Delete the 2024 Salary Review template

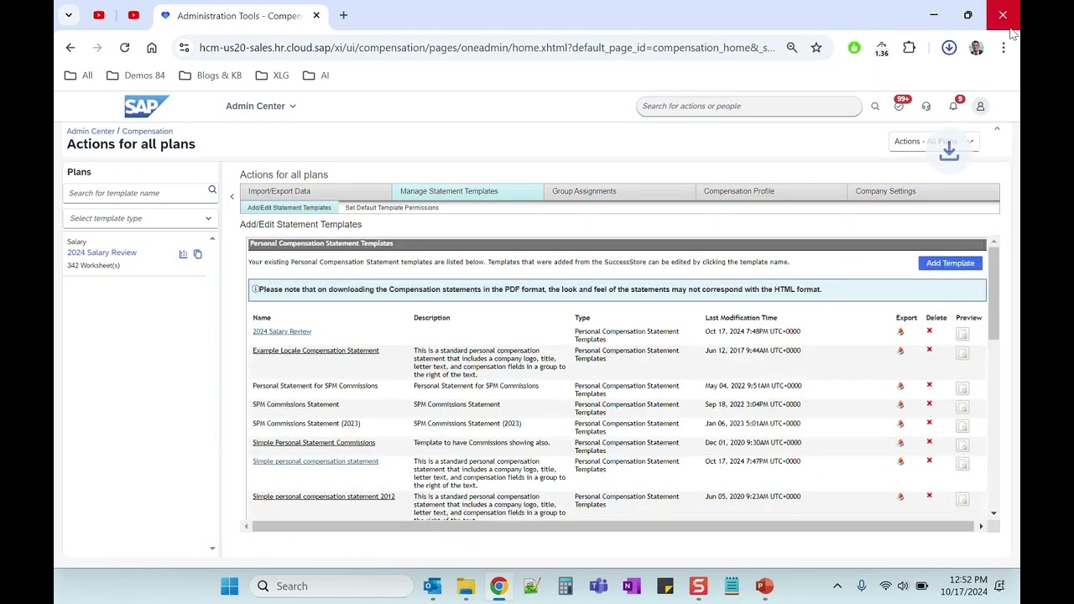[929, 331]
